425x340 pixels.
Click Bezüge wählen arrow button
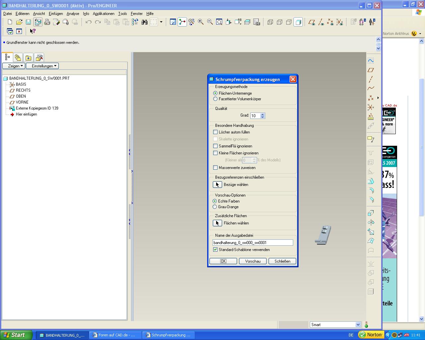tap(217, 185)
